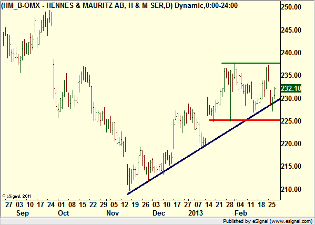
Task: Click the red horizontal support line
Action: pyautogui.click(x=245, y=120)
